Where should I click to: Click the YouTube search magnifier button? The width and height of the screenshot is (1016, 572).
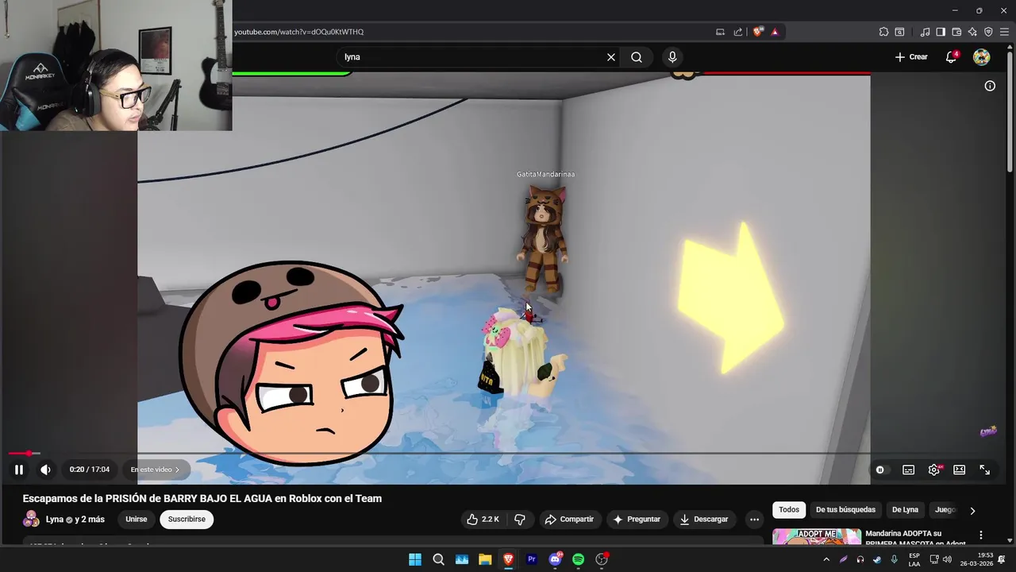pyautogui.click(x=637, y=57)
